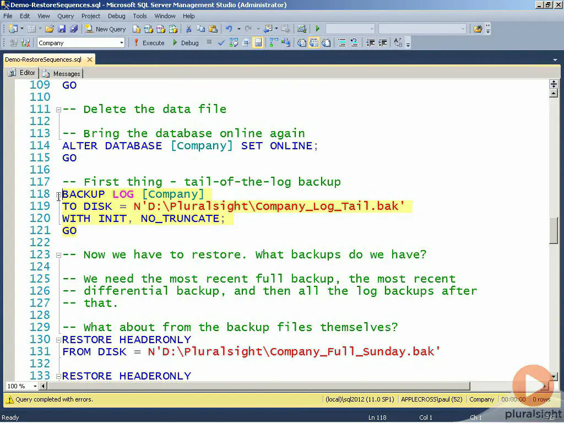Select the Results to Grid option
The image size is (564, 423).
(313, 43)
